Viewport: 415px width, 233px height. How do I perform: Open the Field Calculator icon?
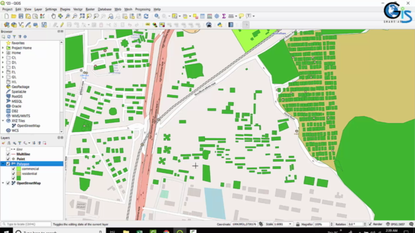click(x=209, y=16)
